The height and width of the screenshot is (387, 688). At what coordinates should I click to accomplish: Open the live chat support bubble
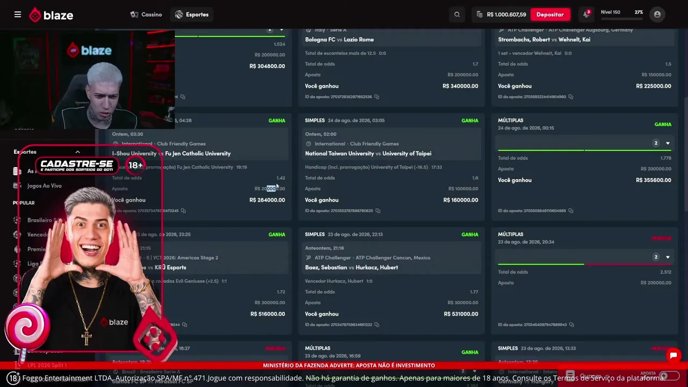673,355
